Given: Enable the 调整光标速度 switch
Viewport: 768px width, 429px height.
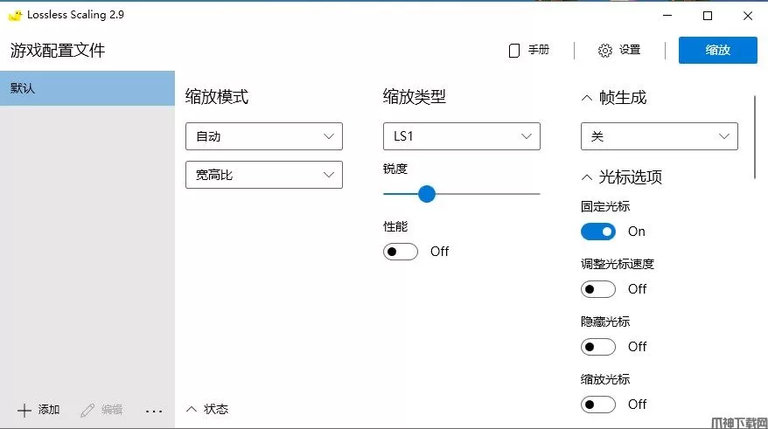Looking at the screenshot, I should click(x=598, y=289).
